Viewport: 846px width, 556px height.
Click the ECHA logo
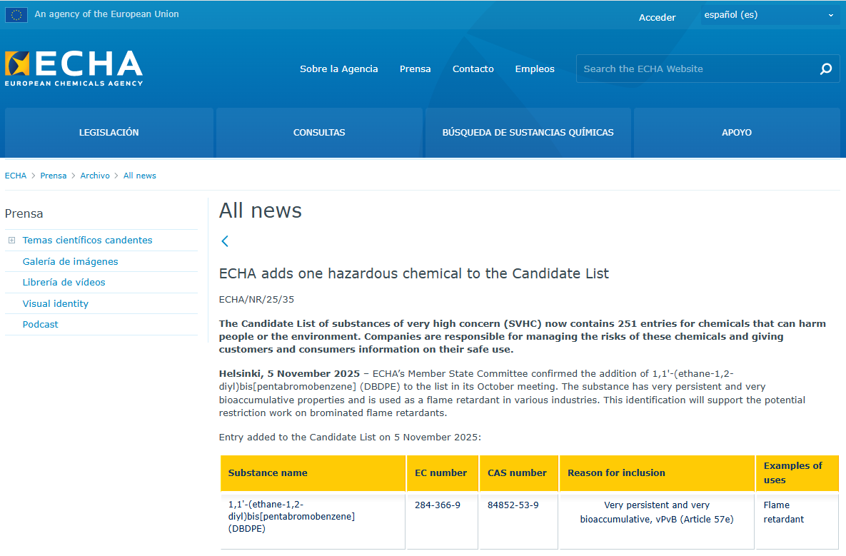(74, 68)
